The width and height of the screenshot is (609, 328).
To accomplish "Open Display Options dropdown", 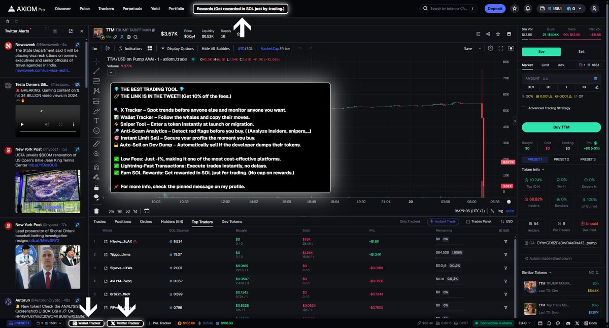I will pyautogui.click(x=177, y=49).
